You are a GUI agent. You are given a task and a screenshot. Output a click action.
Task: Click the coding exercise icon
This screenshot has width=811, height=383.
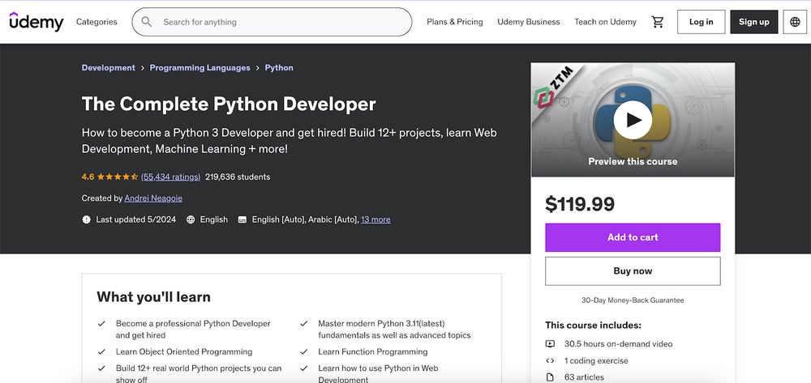coord(550,361)
